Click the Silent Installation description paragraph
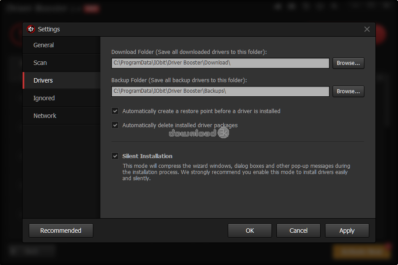 click(236, 172)
